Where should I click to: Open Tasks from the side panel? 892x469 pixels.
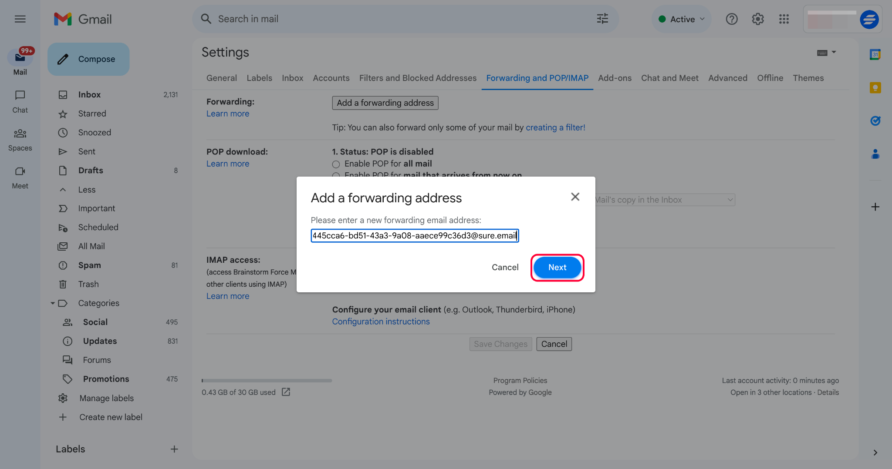(x=875, y=121)
